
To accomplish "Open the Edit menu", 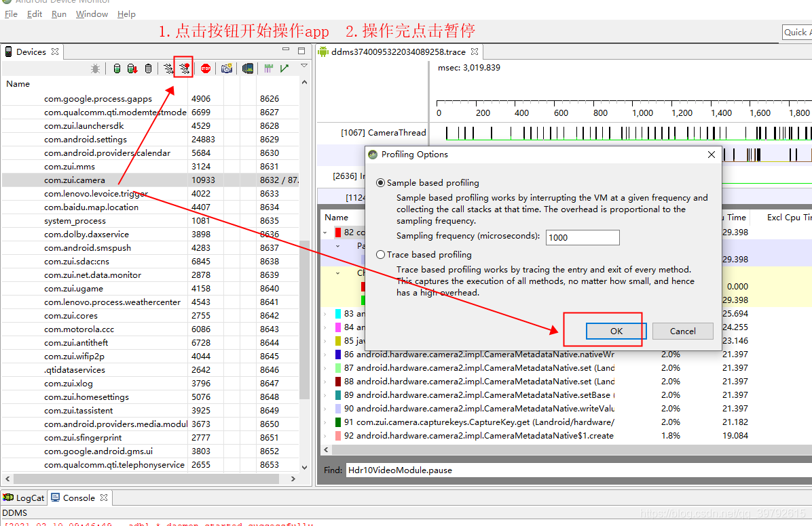I will coord(35,14).
